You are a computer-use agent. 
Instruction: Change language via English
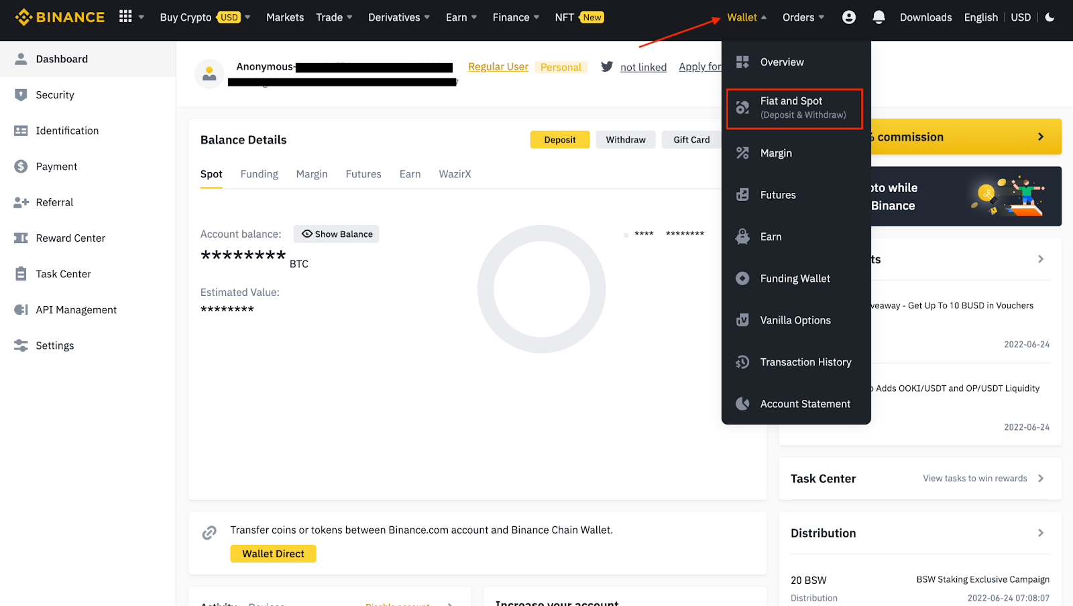[x=981, y=17]
